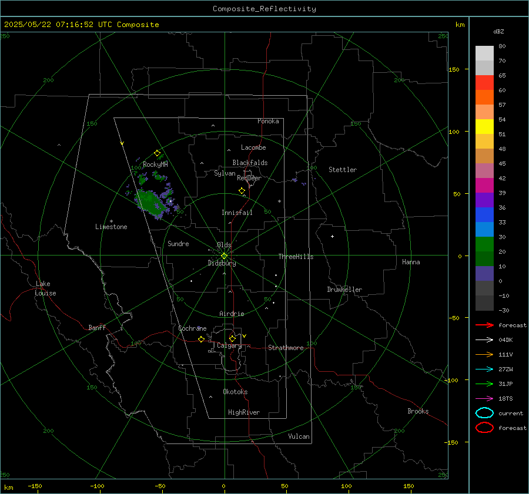Image resolution: width=529 pixels, height=494 pixels.
Task: Click the Banff label
Action: [97, 327]
